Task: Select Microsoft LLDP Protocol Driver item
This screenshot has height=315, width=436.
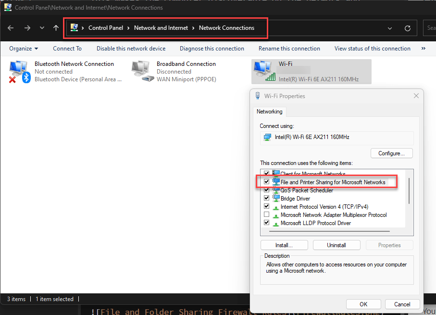Action: click(316, 223)
